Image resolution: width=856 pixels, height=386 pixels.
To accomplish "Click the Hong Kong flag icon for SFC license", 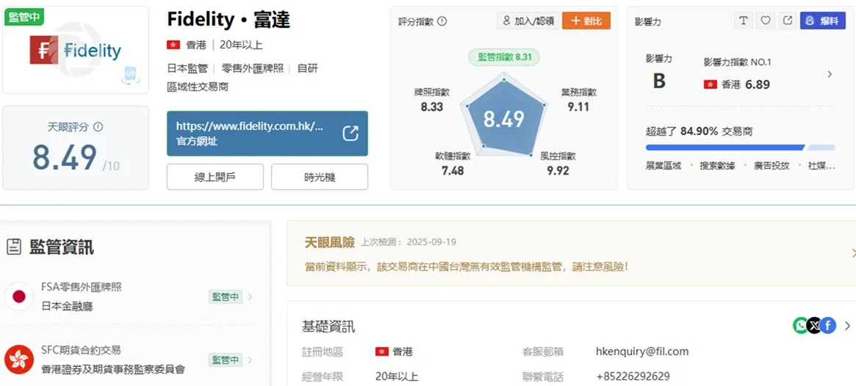I will click(19, 360).
